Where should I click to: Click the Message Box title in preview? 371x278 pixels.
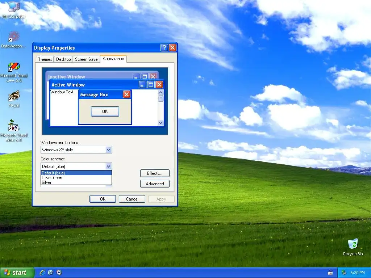pos(94,95)
